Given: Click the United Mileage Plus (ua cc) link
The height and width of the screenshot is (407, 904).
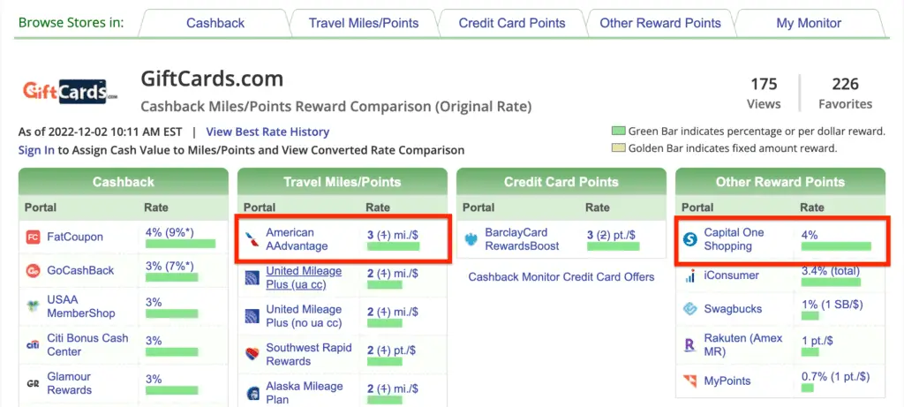Looking at the screenshot, I should [x=304, y=278].
